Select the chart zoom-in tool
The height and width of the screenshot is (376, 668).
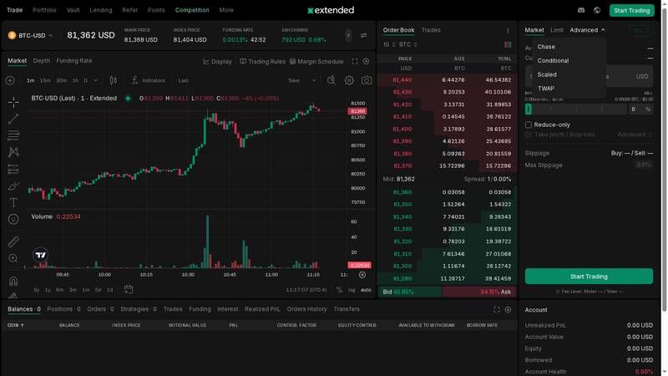(x=13, y=258)
